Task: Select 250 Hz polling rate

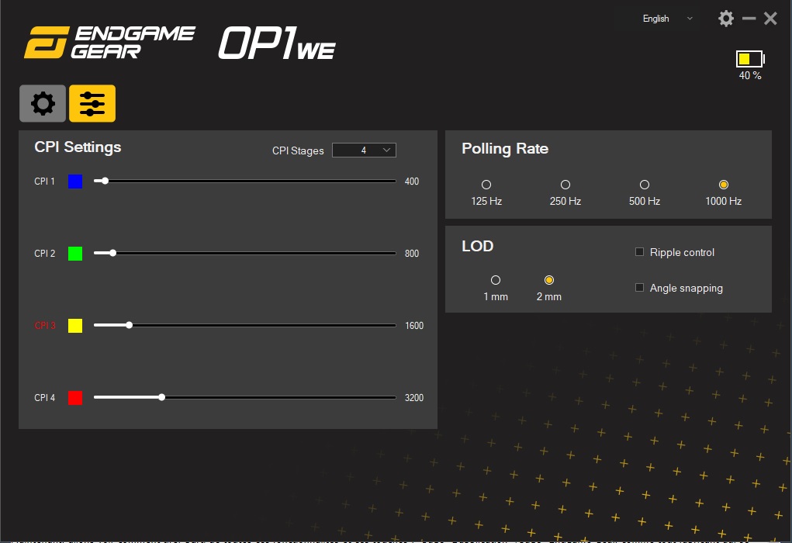Action: point(565,185)
